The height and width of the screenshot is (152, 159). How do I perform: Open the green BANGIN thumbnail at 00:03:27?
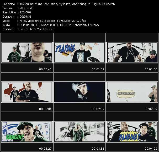pyautogui.click(x=27, y=132)
